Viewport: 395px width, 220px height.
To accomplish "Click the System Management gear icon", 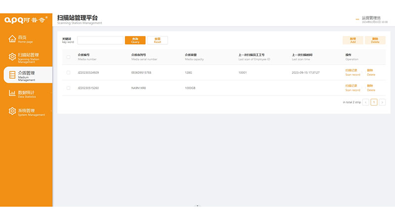I will (x=12, y=111).
